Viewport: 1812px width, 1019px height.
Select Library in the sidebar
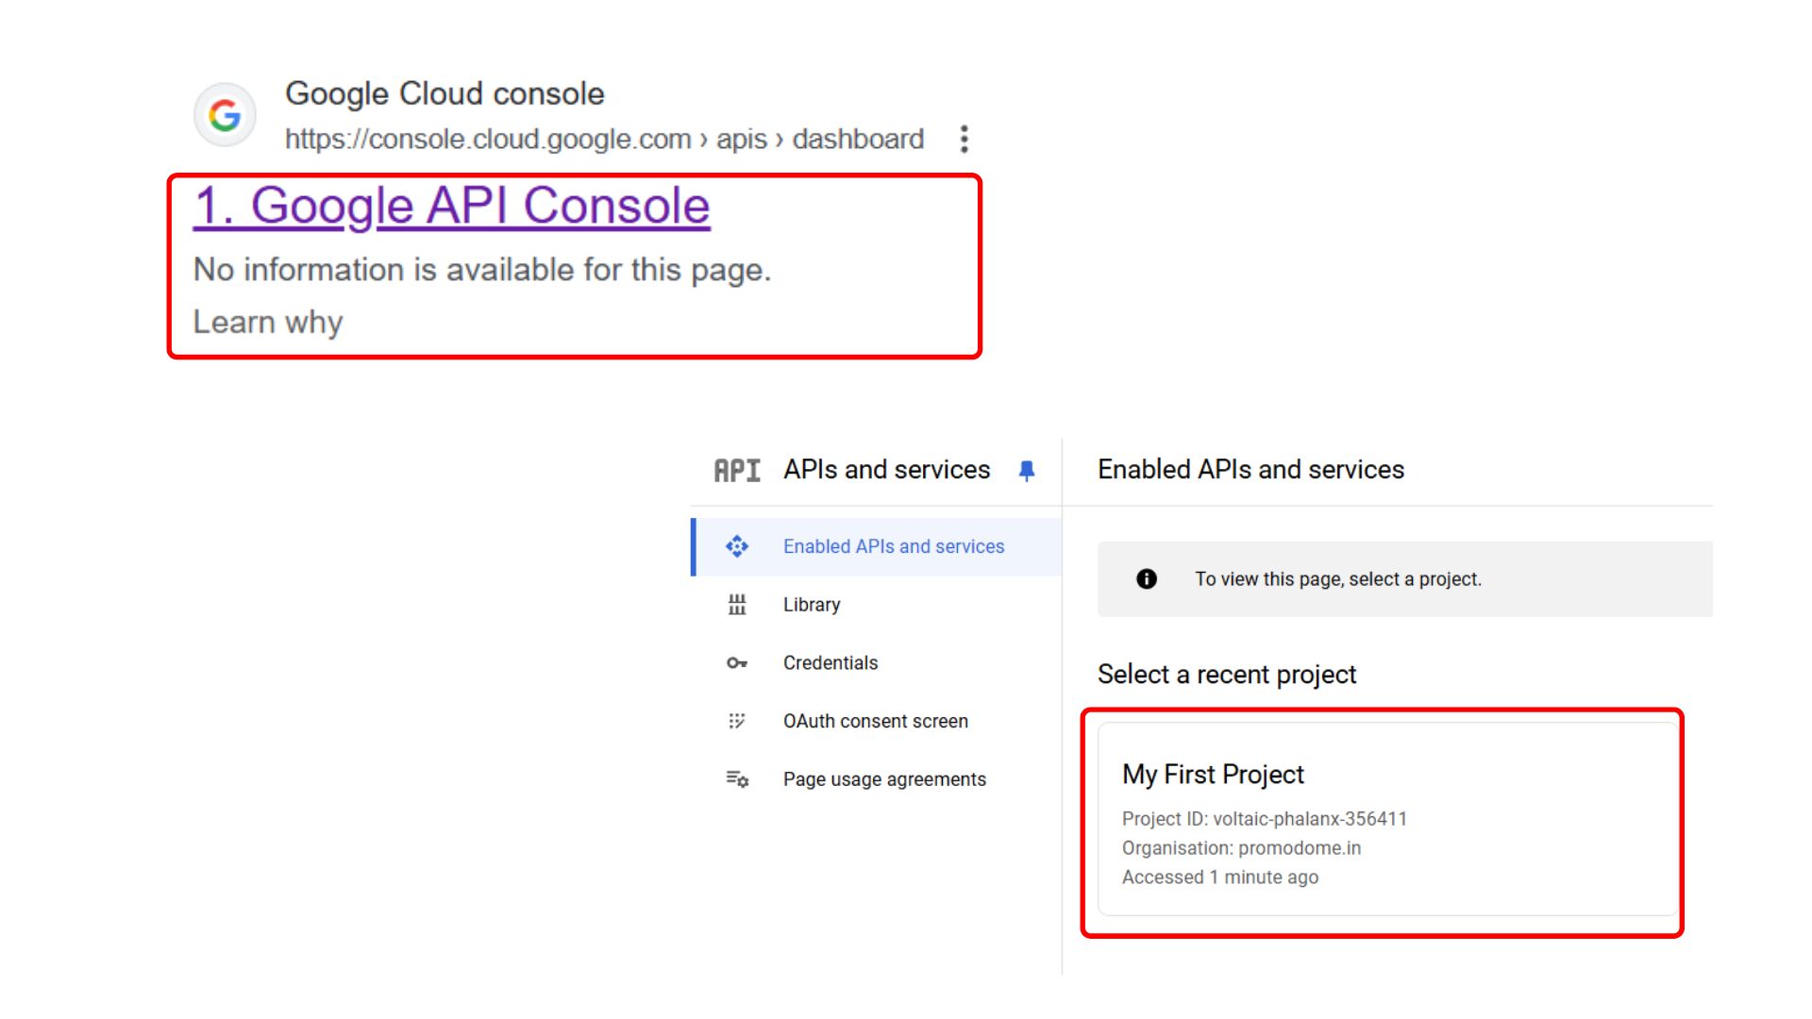tap(813, 605)
